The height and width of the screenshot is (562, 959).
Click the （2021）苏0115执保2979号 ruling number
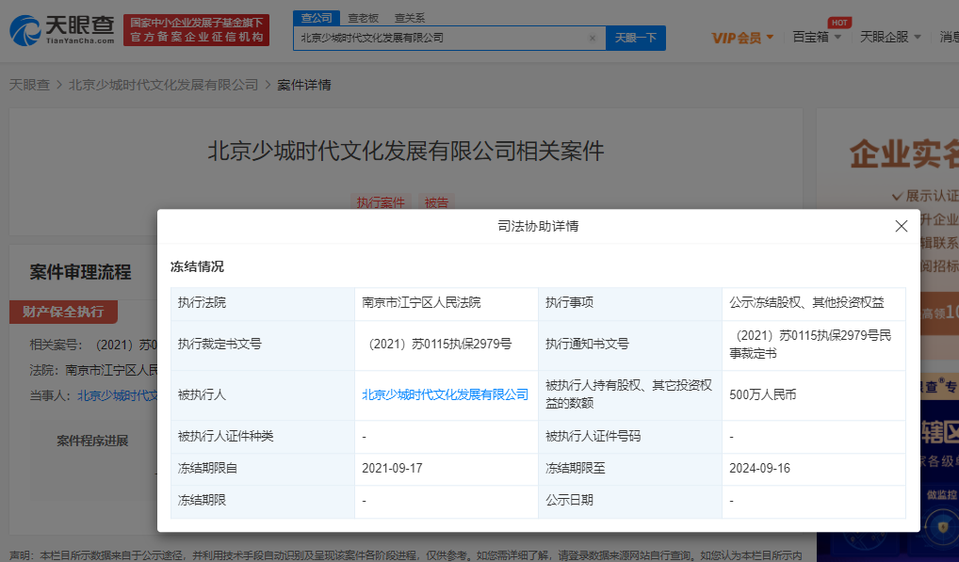point(436,344)
